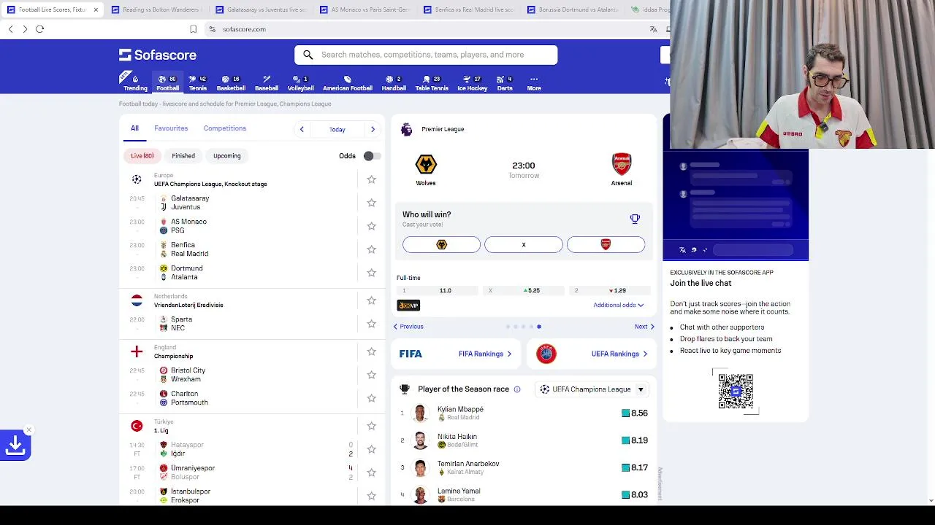
Task: Favourite the Champions League Knockout stage
Action: [x=371, y=179]
